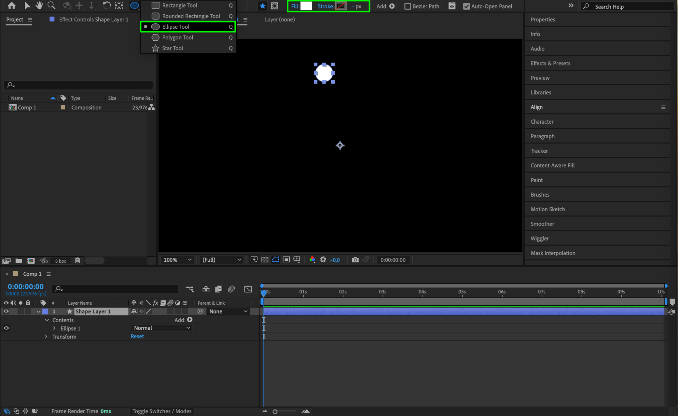Click the Home icon in toolbar
Viewport: 678px width, 416px height.
12,5
